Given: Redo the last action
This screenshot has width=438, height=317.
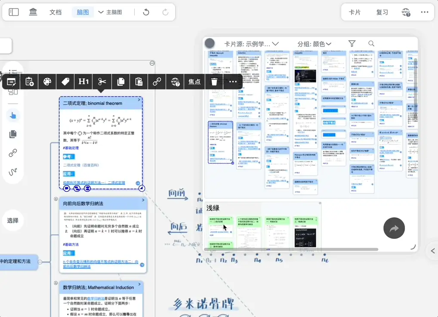Looking at the screenshot, I should tap(165, 12).
